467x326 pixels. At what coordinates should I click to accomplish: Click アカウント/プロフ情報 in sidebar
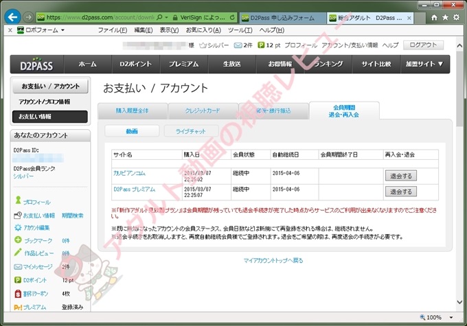45,102
